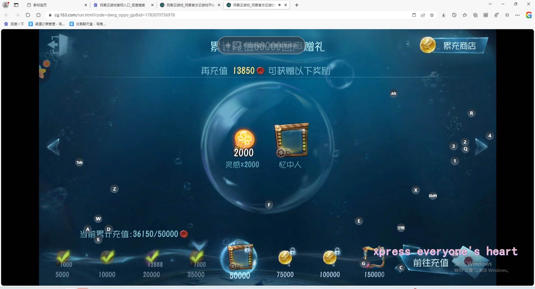
Task: Bookmark this page with star icon
Action: [x=432, y=15]
